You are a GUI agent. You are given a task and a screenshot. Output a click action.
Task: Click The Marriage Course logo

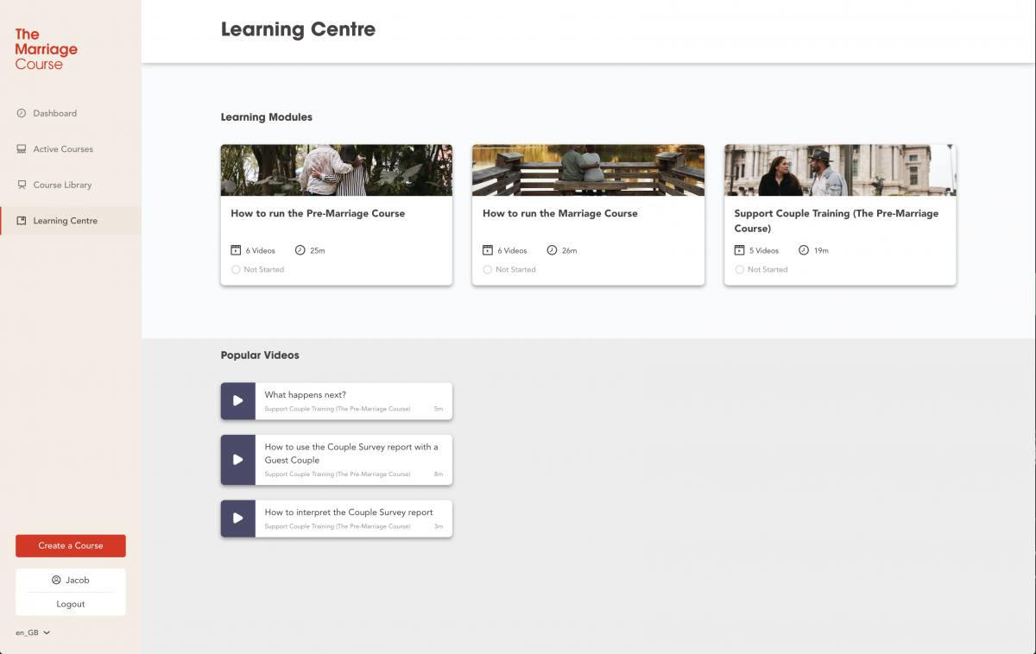coord(47,48)
